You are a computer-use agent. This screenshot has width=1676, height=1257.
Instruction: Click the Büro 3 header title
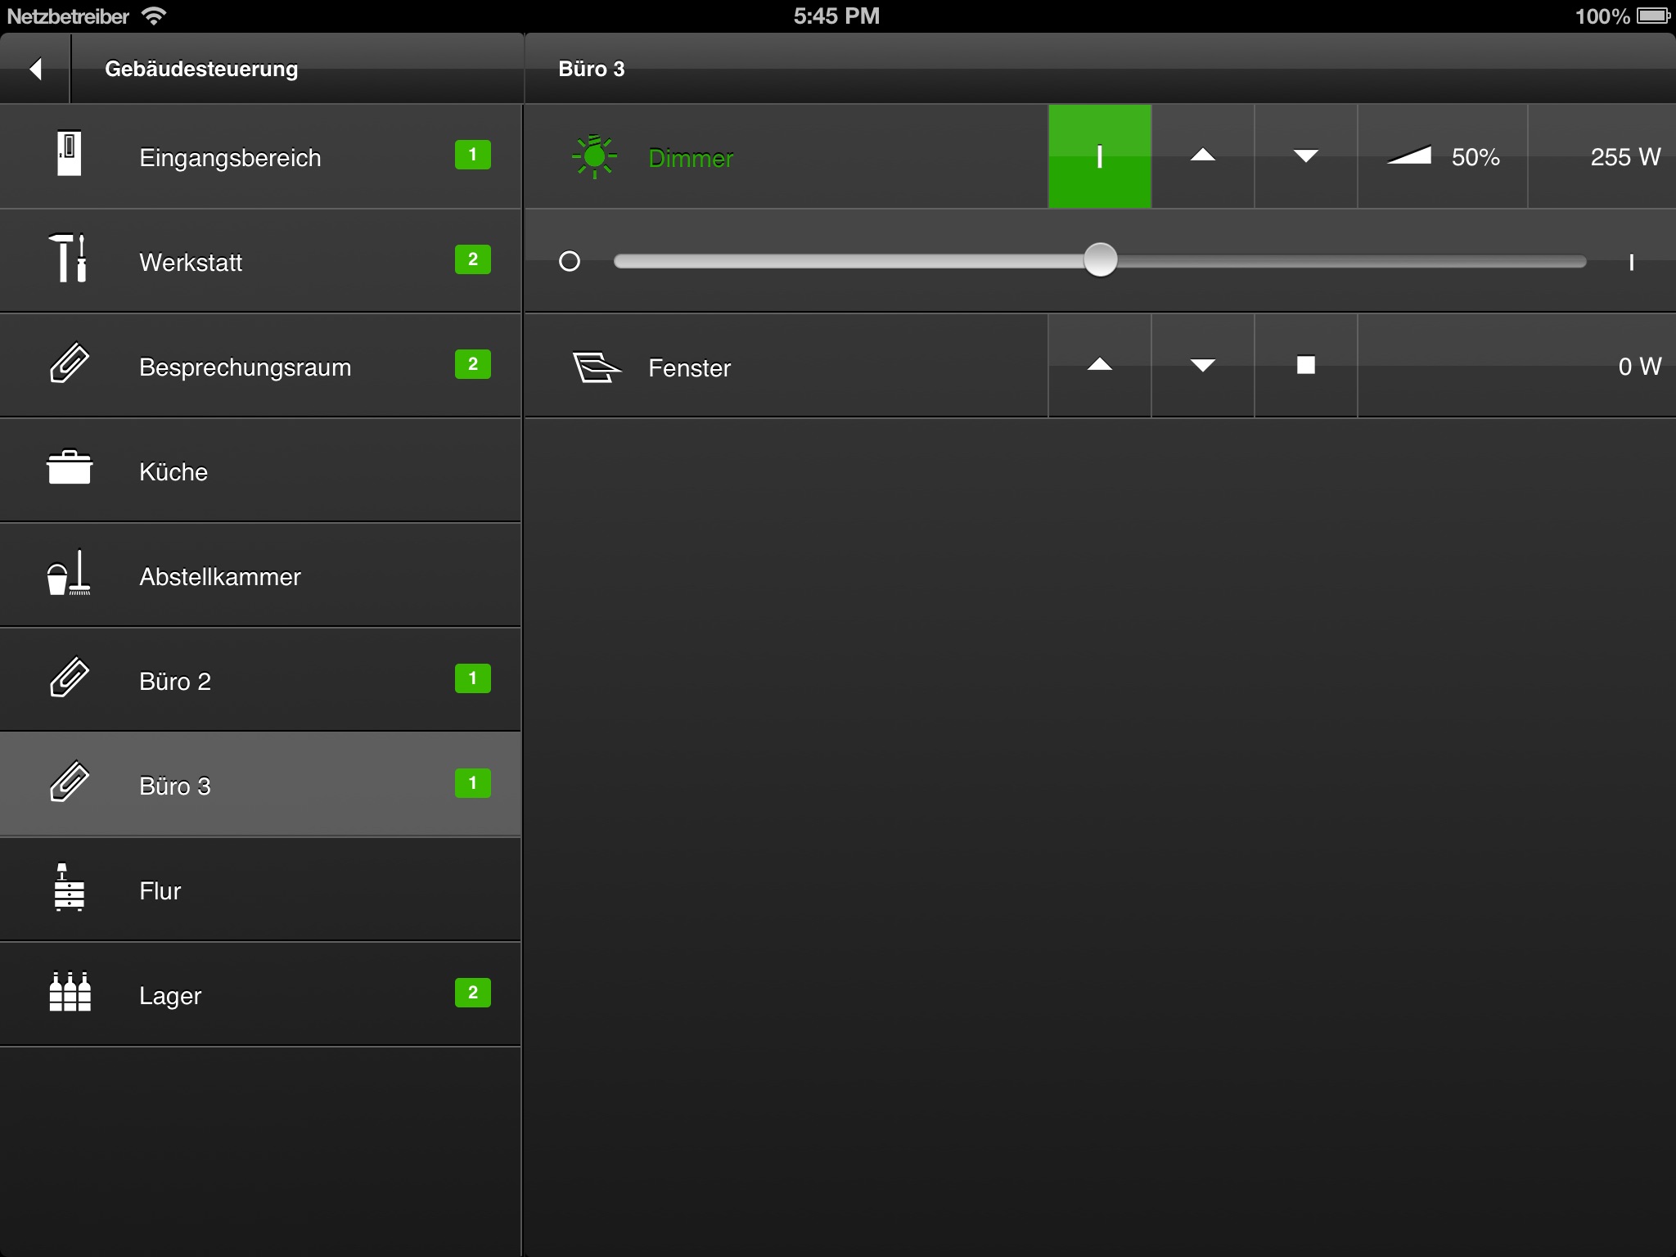(592, 69)
